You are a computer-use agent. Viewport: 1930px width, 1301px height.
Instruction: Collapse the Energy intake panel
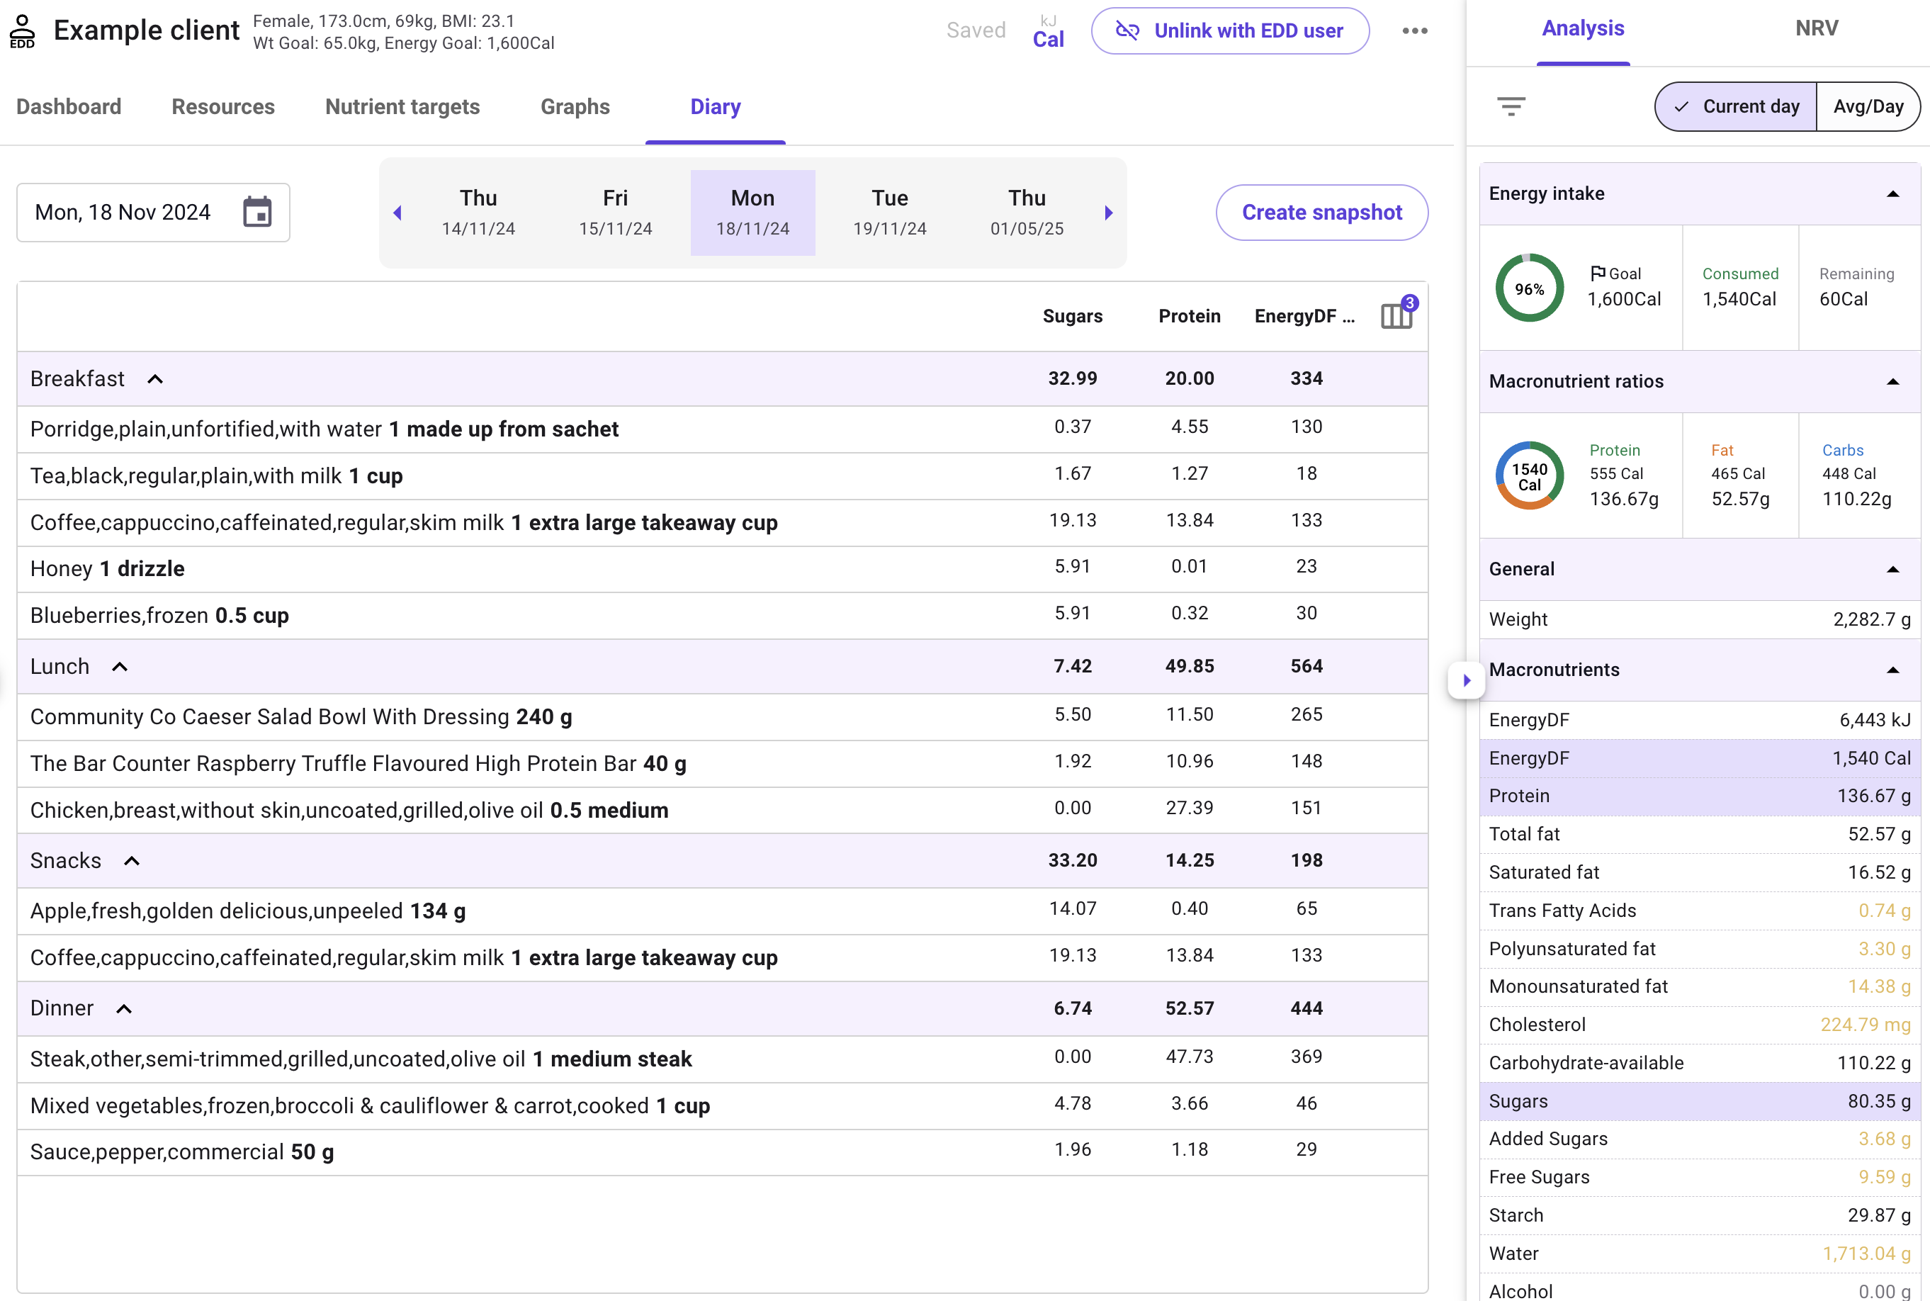click(1892, 194)
